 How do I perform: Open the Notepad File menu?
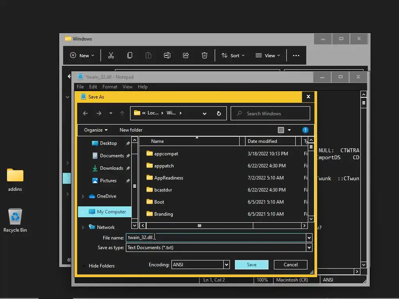[x=80, y=87]
